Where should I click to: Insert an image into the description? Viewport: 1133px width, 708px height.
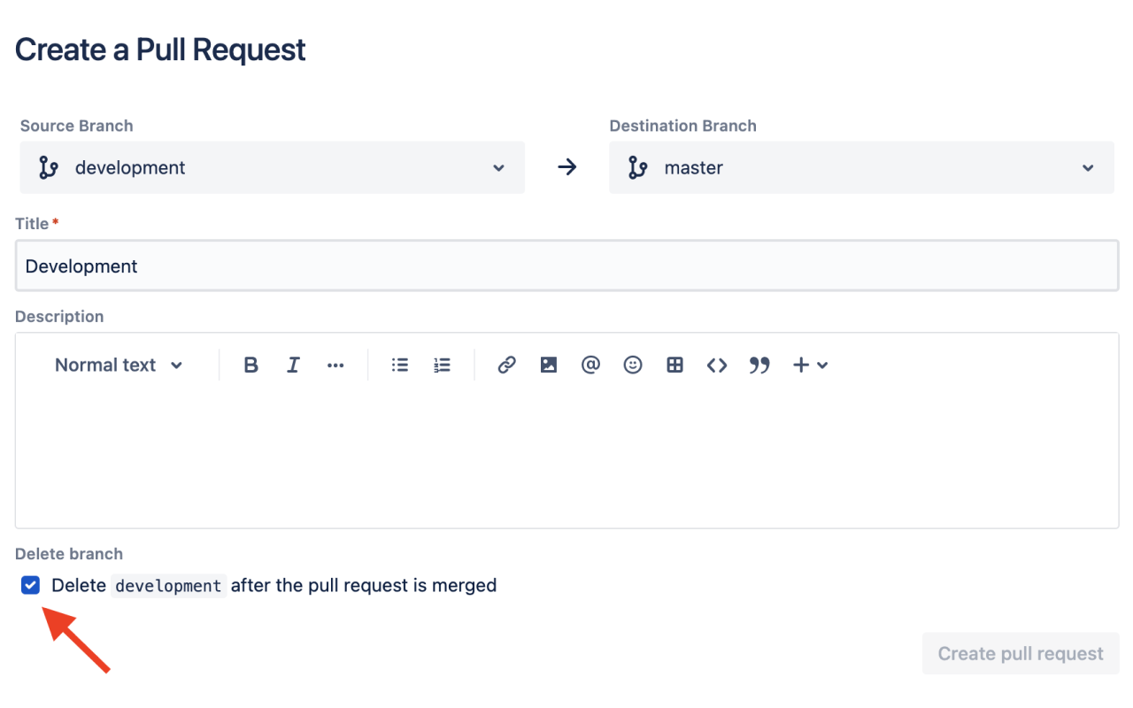(x=548, y=365)
